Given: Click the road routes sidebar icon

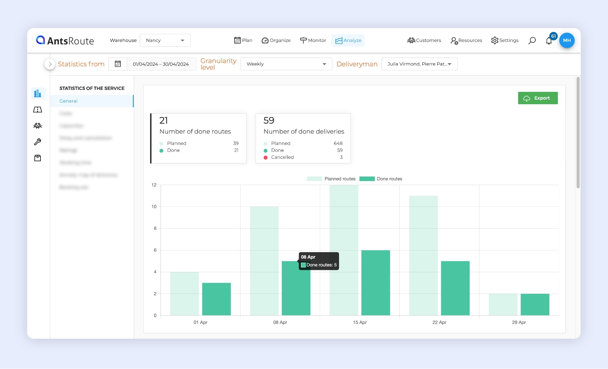Looking at the screenshot, I should 38,110.
